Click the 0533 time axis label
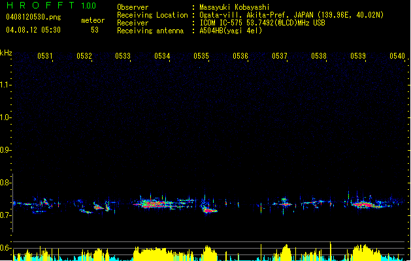Screen dimensions: 411x261 pos(123,56)
